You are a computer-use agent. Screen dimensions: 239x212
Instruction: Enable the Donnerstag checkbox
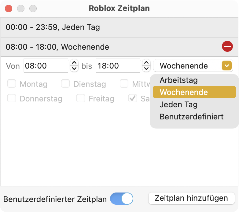[12, 98]
